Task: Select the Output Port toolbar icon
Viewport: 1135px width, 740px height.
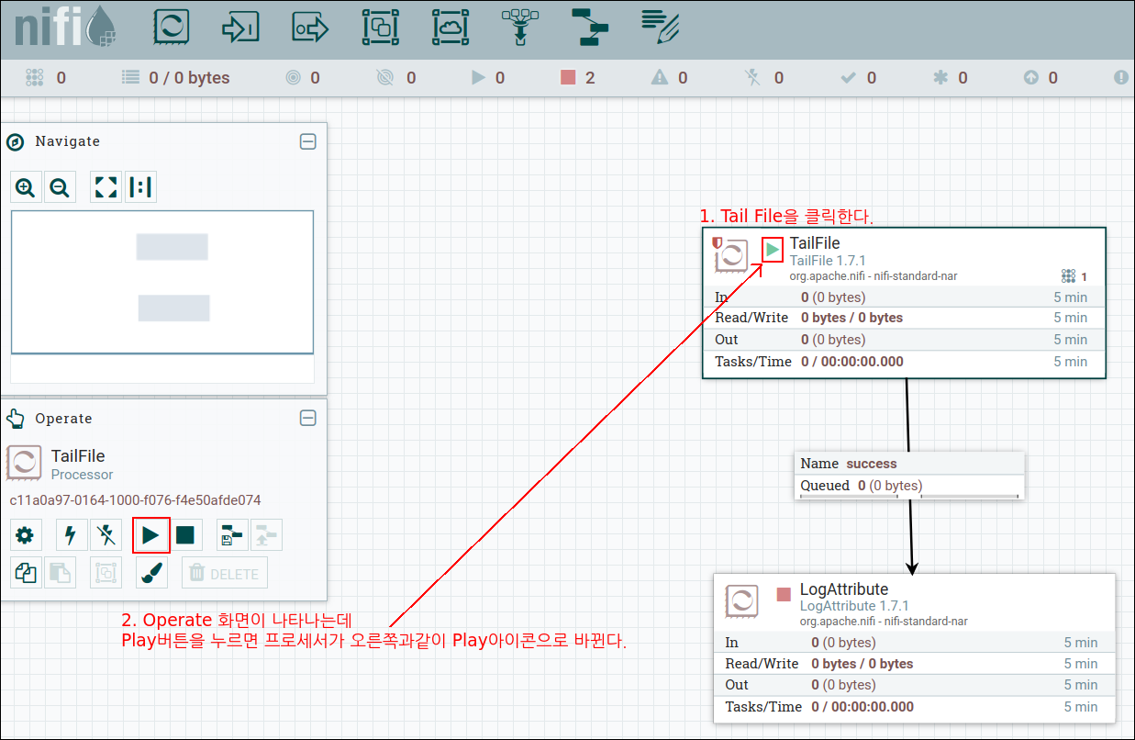Action: coord(310,28)
